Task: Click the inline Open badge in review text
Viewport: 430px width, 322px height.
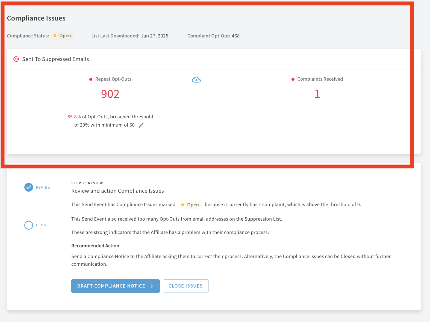Action: pos(190,205)
